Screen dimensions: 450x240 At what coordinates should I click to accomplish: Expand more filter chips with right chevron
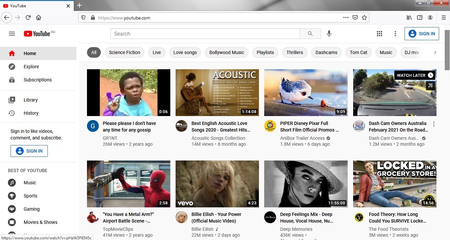435,52
